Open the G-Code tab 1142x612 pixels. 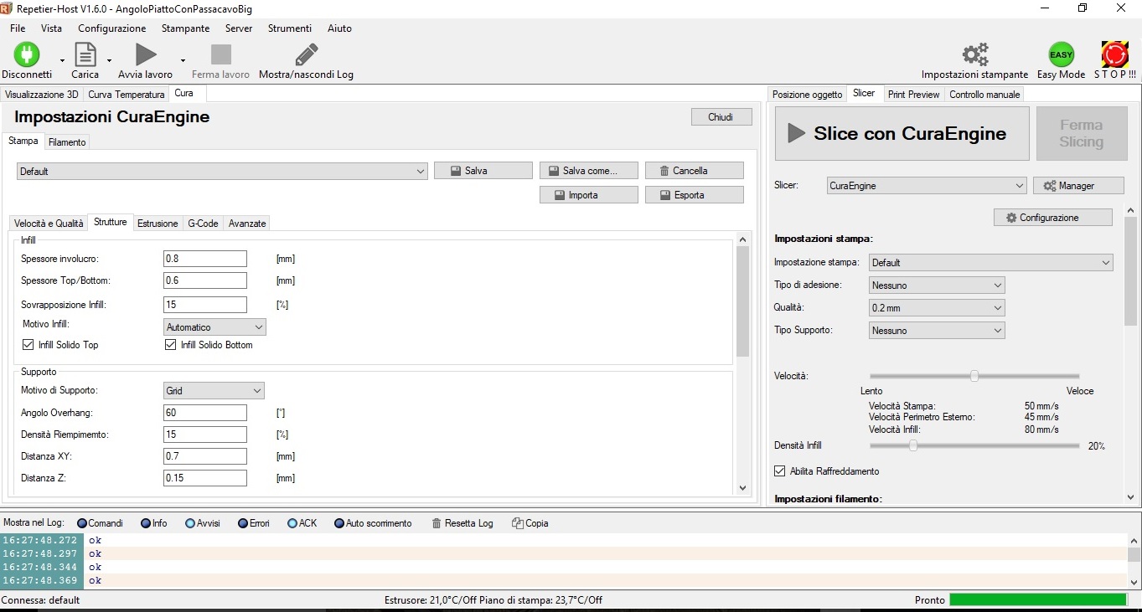(203, 224)
